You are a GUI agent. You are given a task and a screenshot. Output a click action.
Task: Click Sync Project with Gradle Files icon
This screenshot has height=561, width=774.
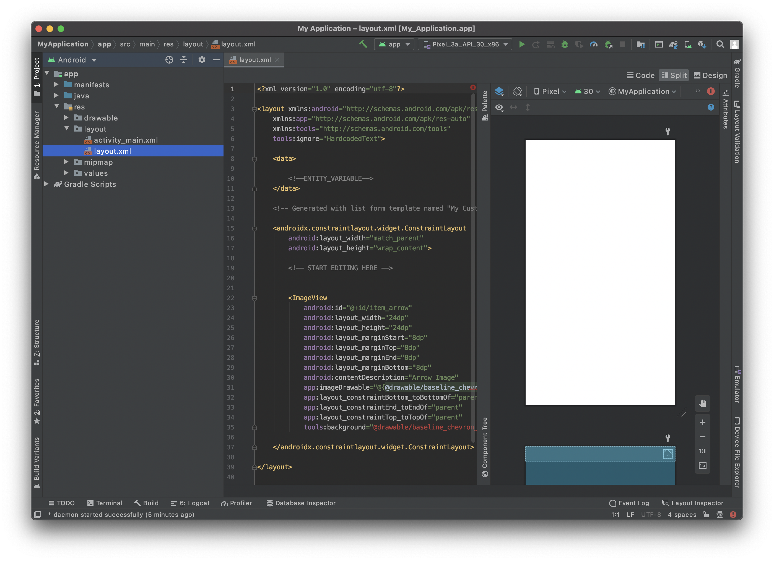point(673,44)
